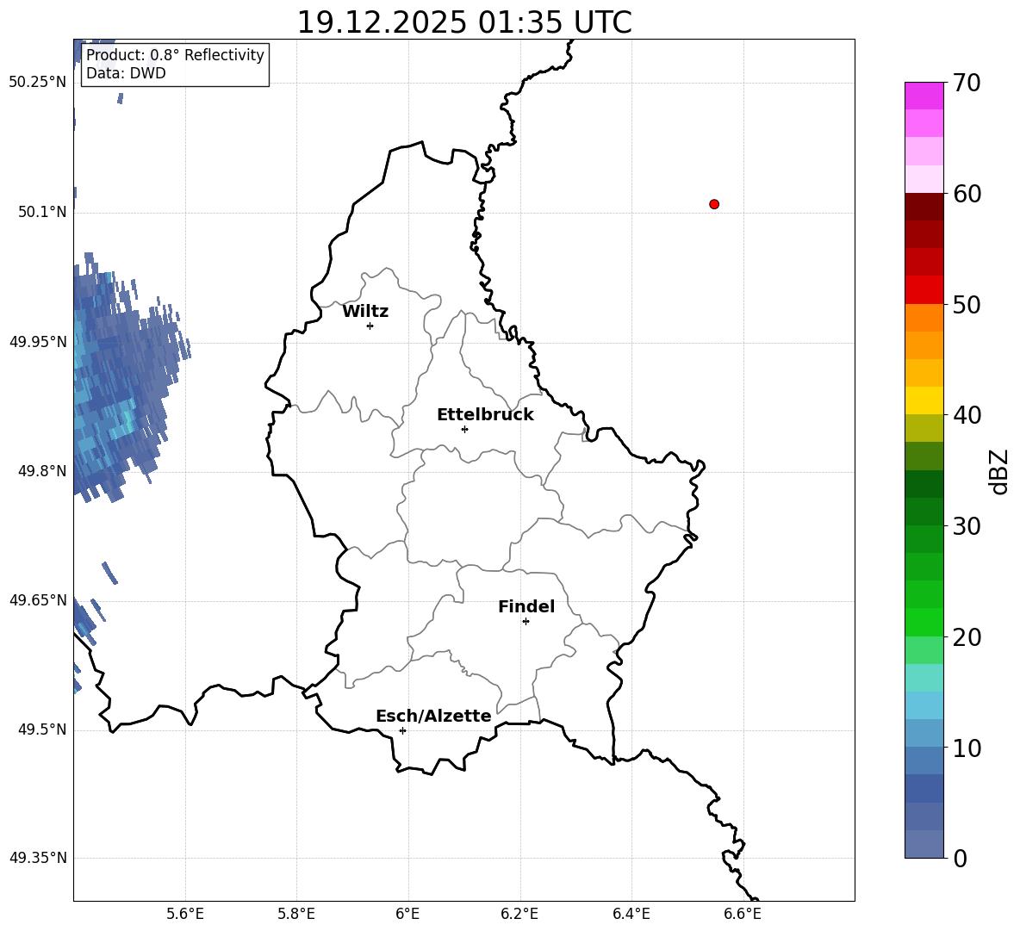Click the red dot radar location marker
This screenshot has height=931, width=1020.
point(713,204)
